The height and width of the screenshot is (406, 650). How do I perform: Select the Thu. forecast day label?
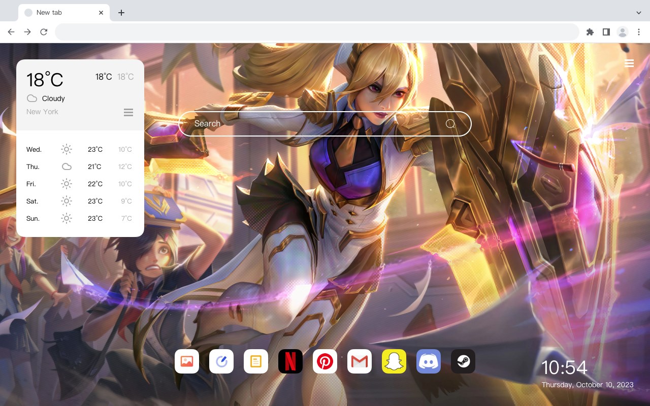pos(33,166)
